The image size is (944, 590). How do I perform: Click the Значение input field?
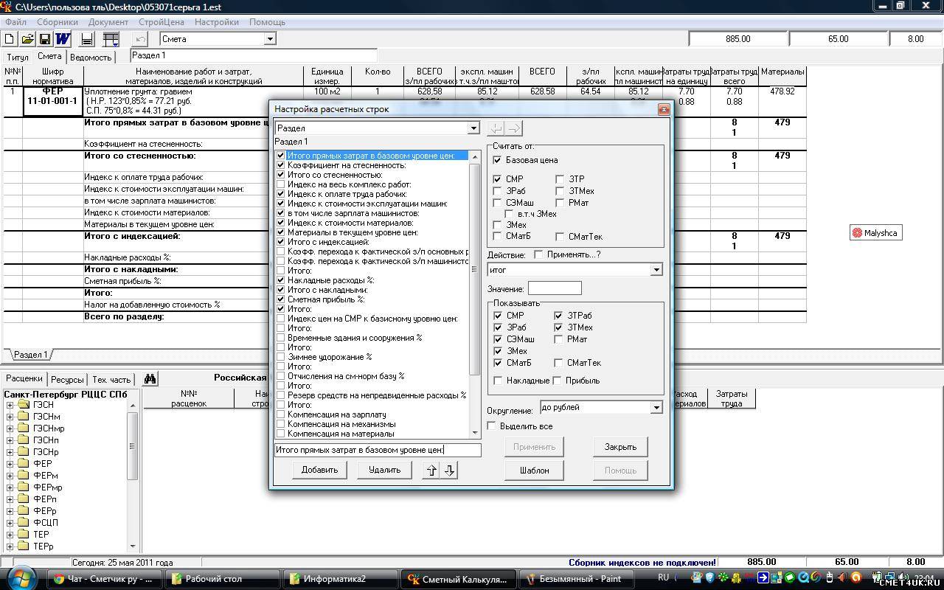(x=555, y=288)
